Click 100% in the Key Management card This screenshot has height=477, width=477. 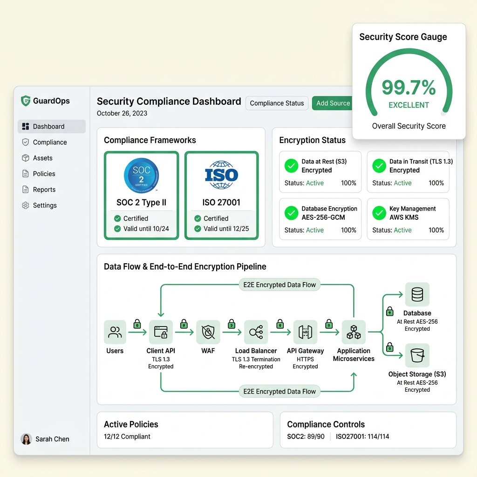(x=436, y=230)
